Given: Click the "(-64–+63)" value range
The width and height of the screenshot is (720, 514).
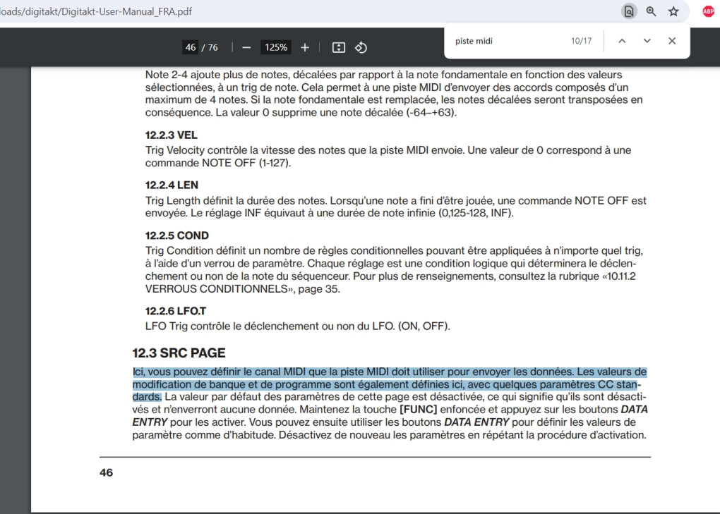Looking at the screenshot, I should point(431,113).
